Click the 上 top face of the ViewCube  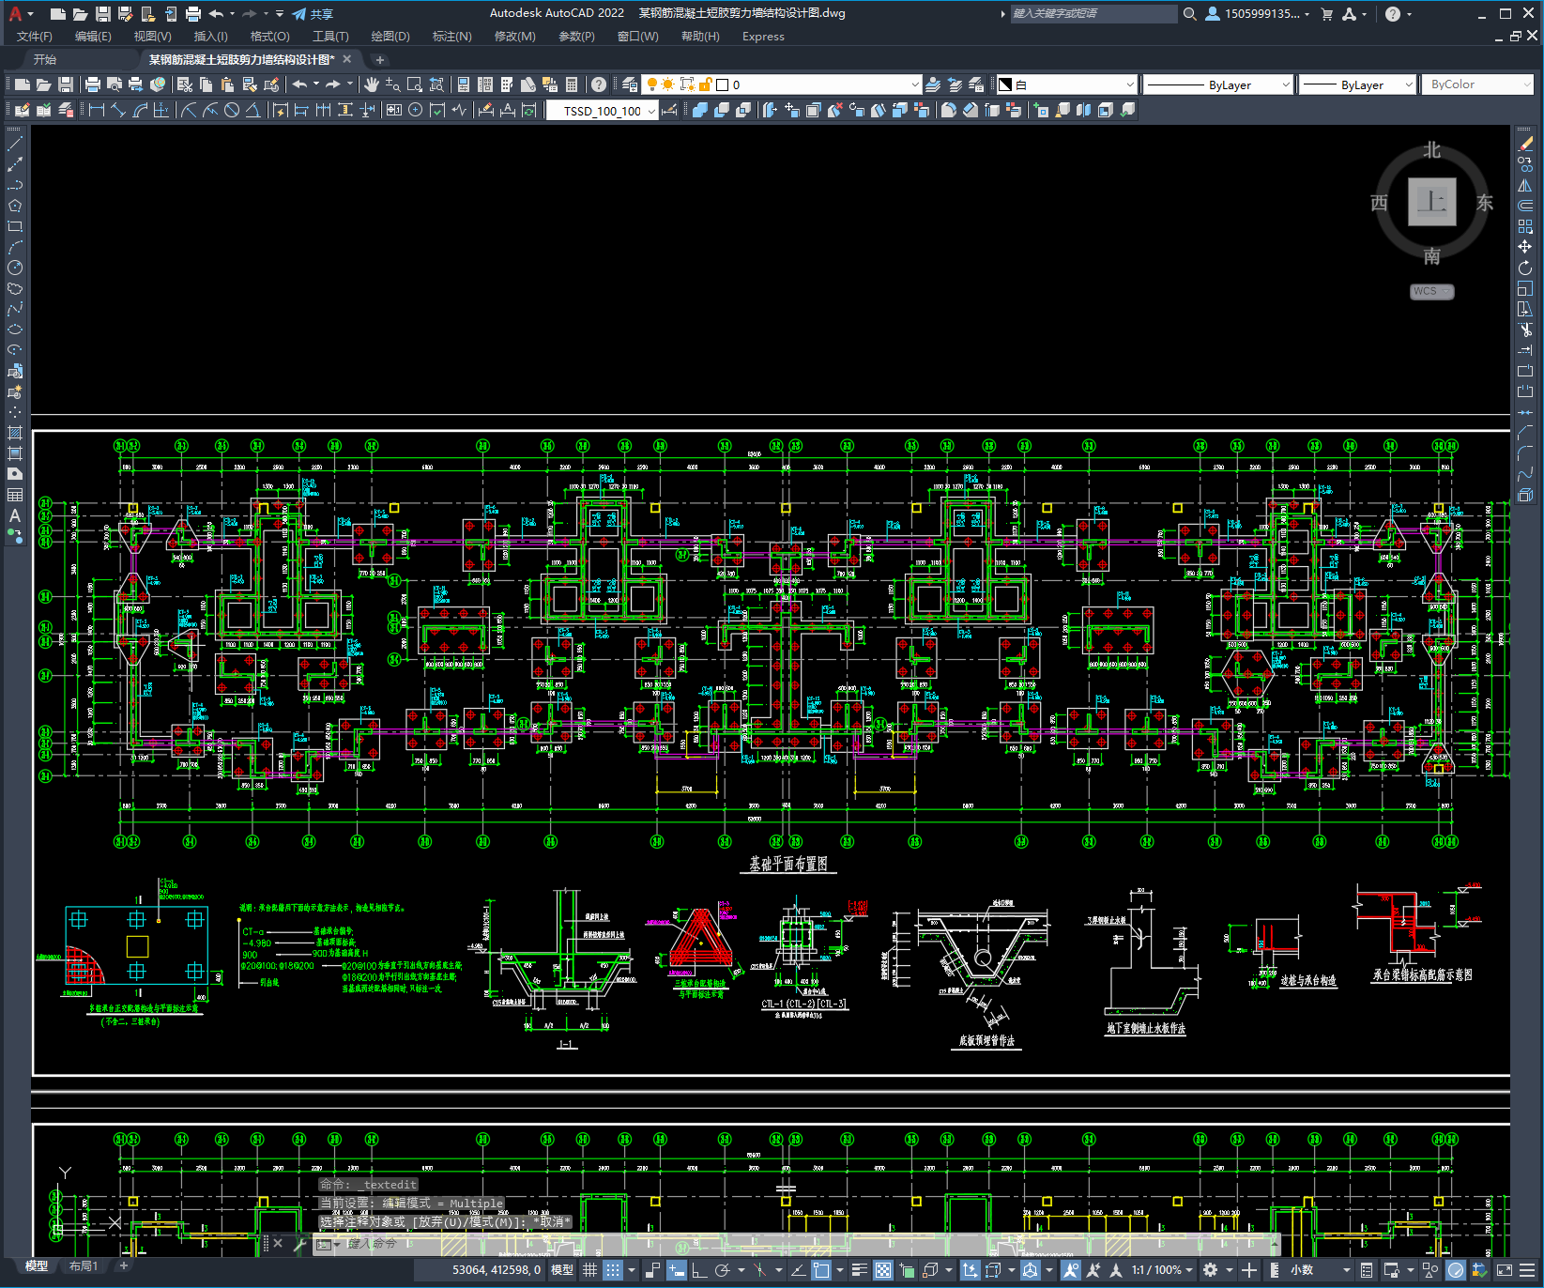[x=1431, y=202]
